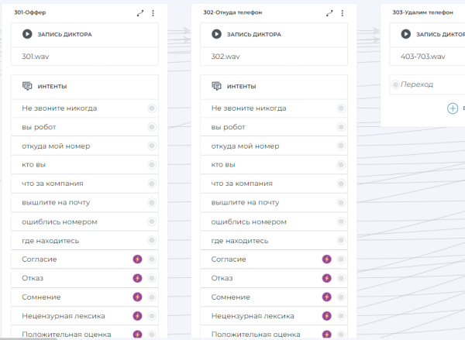The width and height of the screenshot is (465, 340).
Task: Click the connector dot before Переход in block 303
Action: [395, 84]
